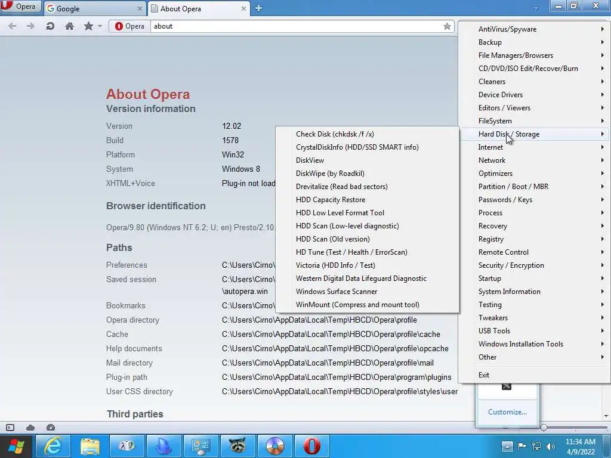Image resolution: width=611 pixels, height=458 pixels.
Task: Launch CrystalDiskInfo from the submenu
Action: tap(367, 147)
